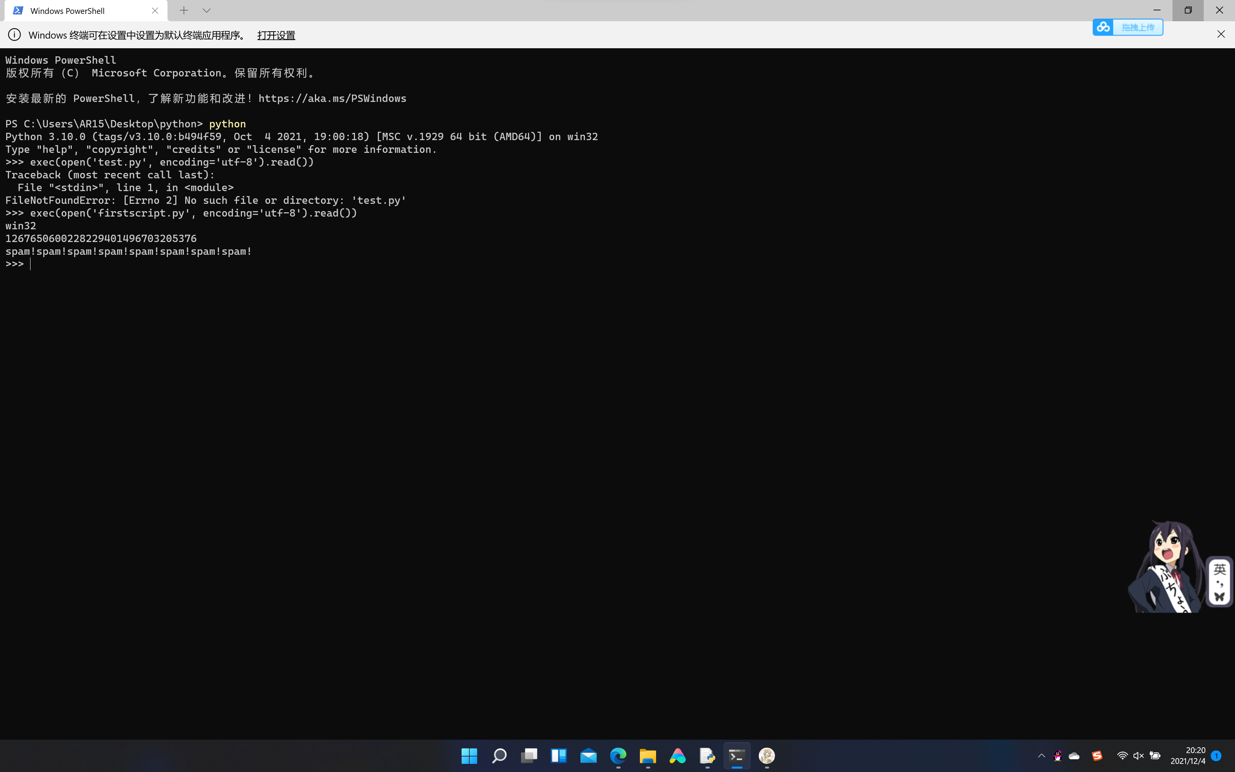Viewport: 1235px width, 772px height.
Task: Click the Python prompt input line
Action: point(30,264)
